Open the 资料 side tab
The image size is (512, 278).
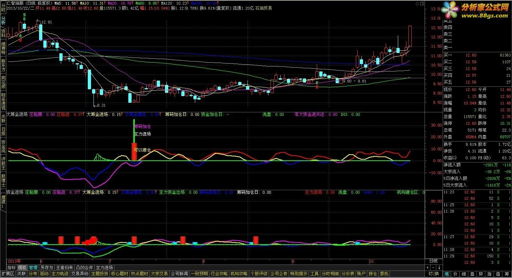click(3, 34)
